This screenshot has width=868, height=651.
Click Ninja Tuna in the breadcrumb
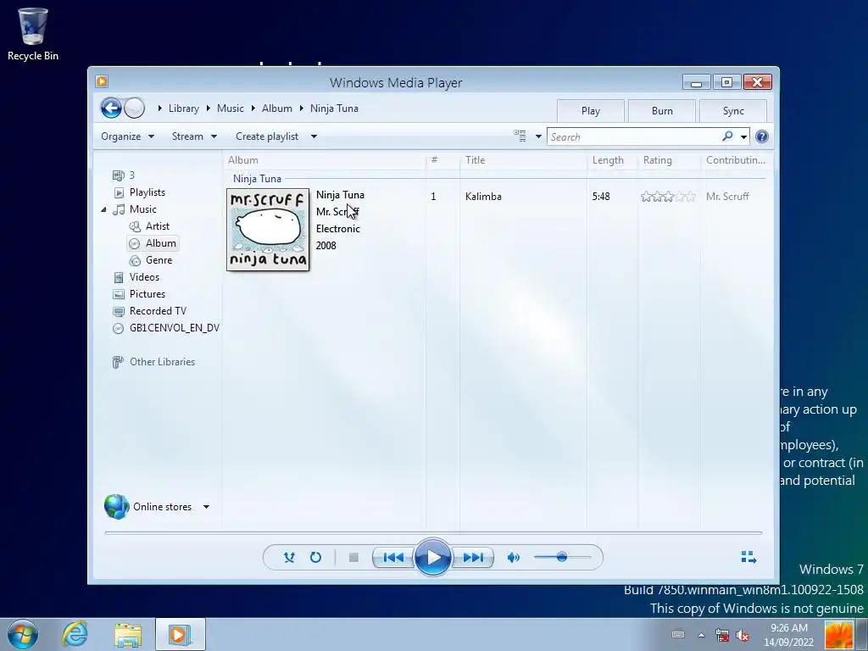[334, 108]
